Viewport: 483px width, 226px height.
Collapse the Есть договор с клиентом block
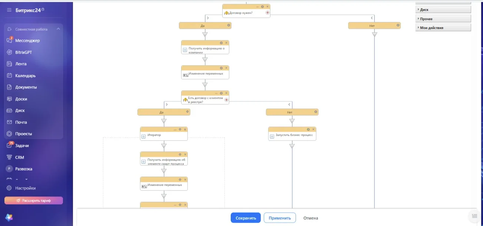[x=217, y=93]
